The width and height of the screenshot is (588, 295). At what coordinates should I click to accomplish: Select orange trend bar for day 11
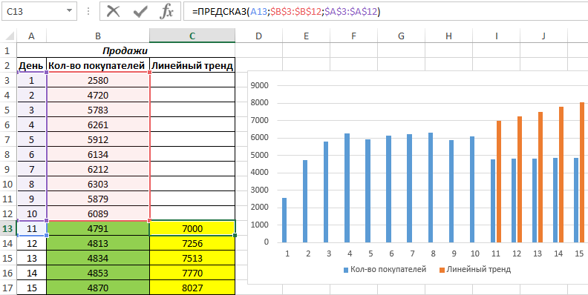499,182
